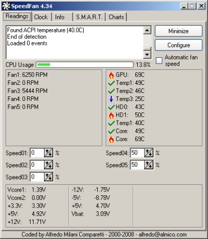
Task: Click the +5V 4.92V voltage reading
Action: (x=27, y=213)
